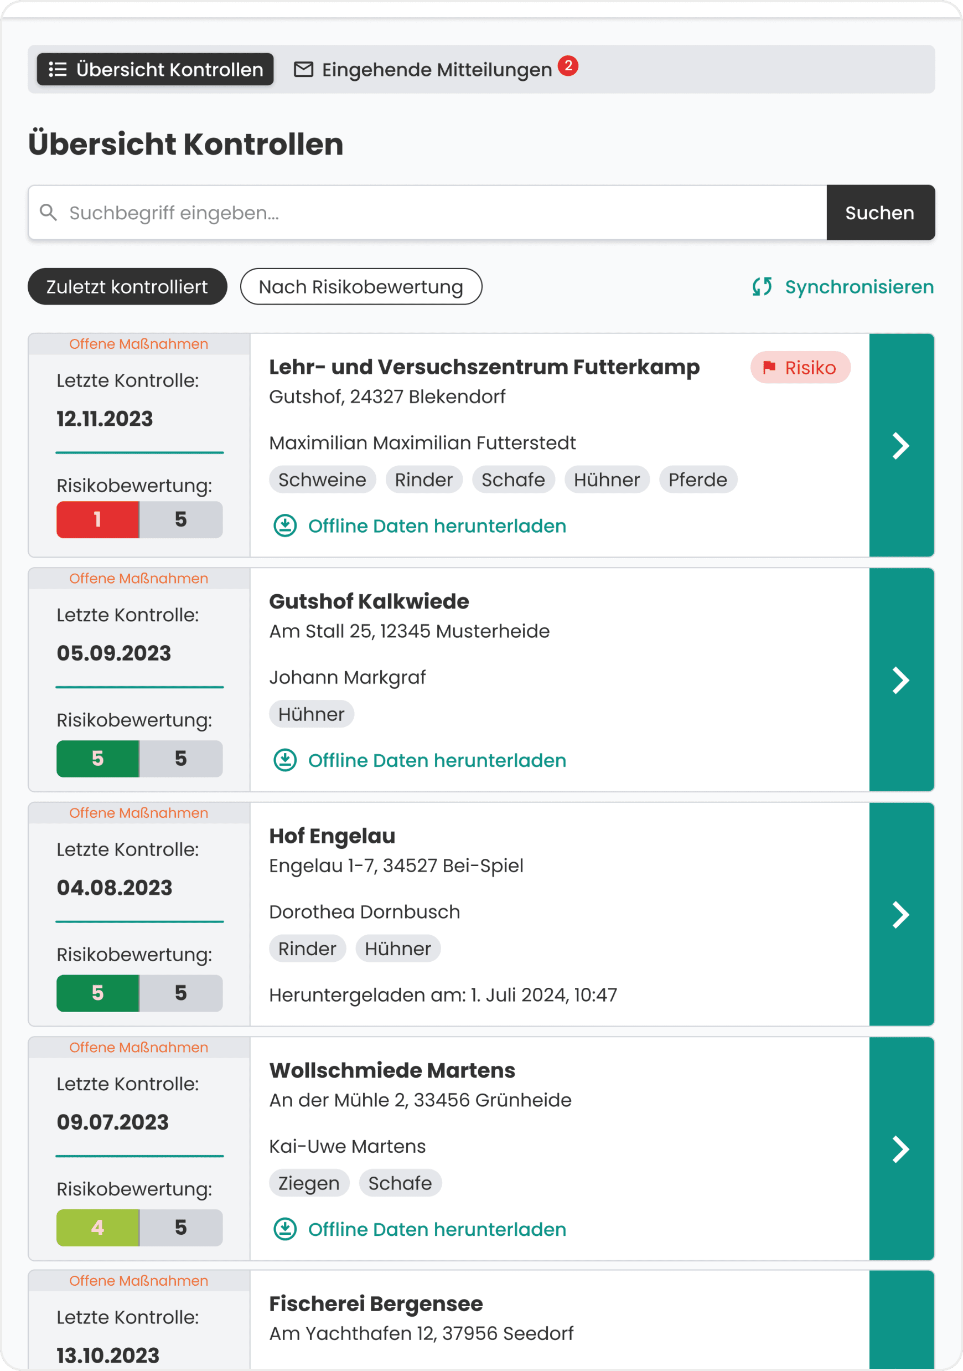Click address An der Mühle 2, 33456 Grünheide

coord(420,1100)
